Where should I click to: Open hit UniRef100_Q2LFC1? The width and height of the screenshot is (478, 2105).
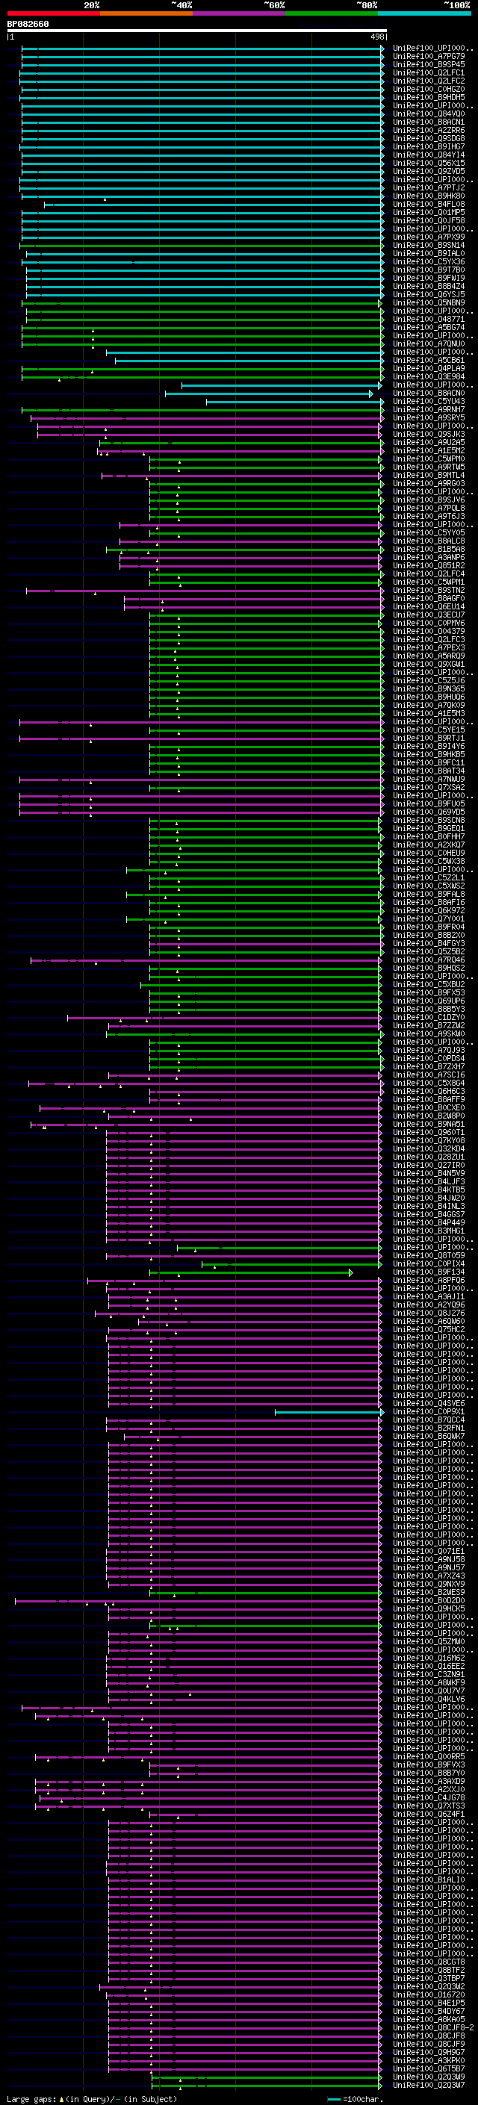429,72
